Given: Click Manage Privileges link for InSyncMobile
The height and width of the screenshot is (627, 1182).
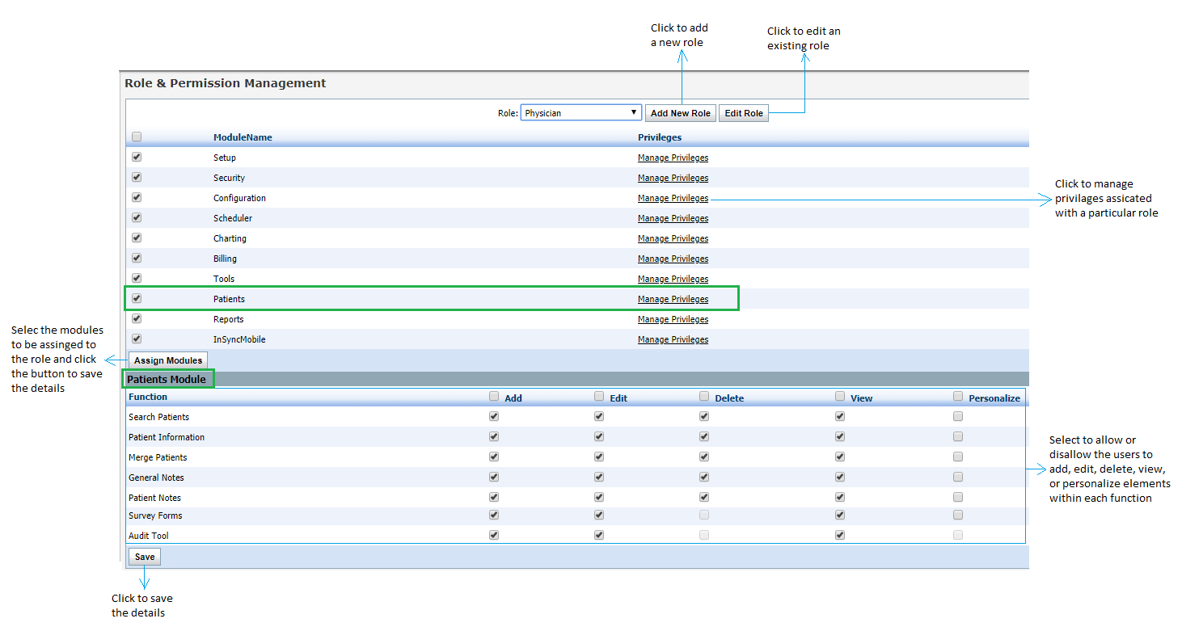Looking at the screenshot, I should point(673,339).
